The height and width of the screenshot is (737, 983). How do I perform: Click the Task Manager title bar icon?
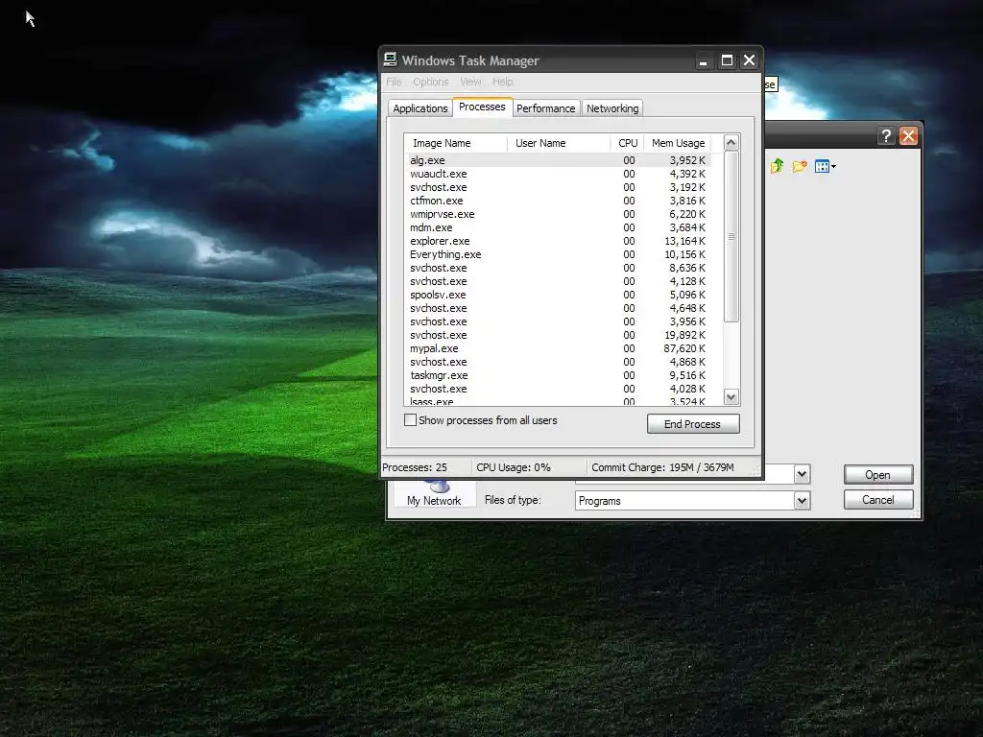pos(391,59)
